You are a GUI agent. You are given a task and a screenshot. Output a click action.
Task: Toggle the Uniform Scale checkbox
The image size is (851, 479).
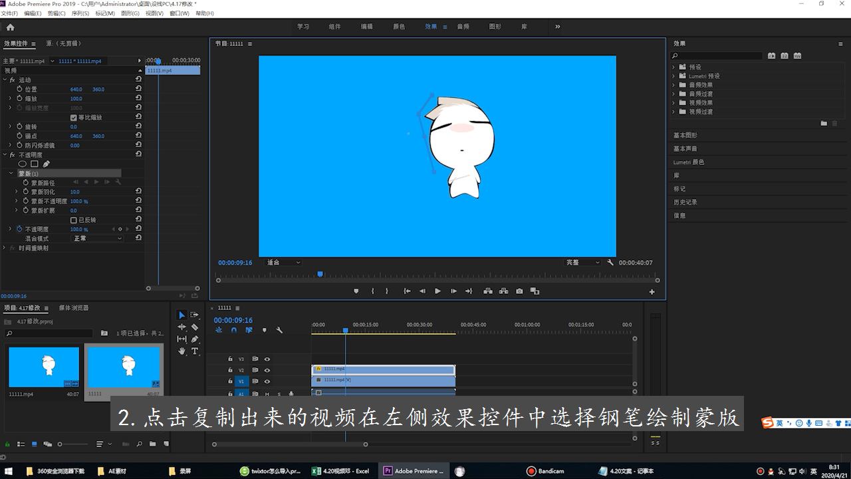tap(74, 117)
